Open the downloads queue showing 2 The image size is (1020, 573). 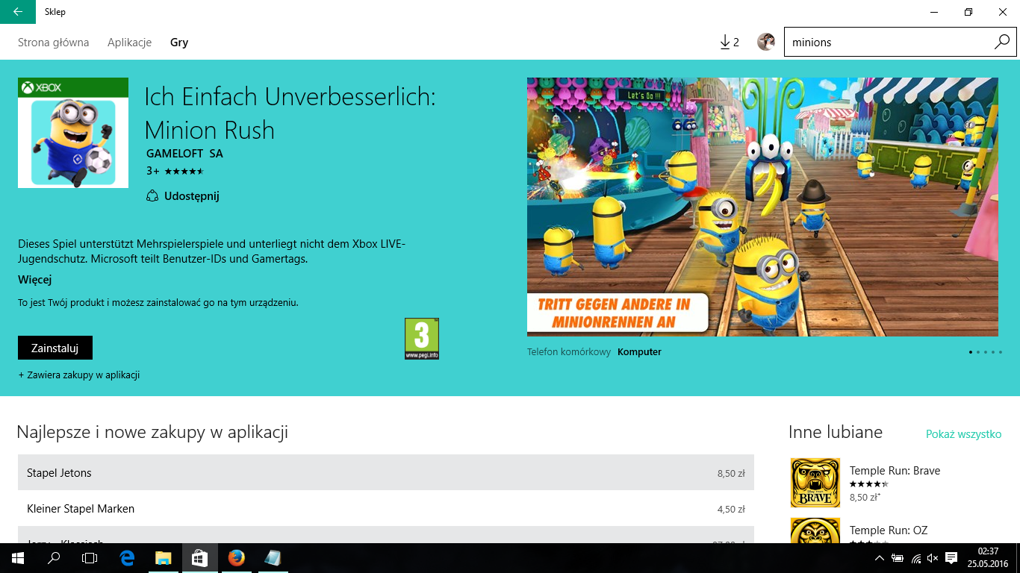tap(730, 43)
